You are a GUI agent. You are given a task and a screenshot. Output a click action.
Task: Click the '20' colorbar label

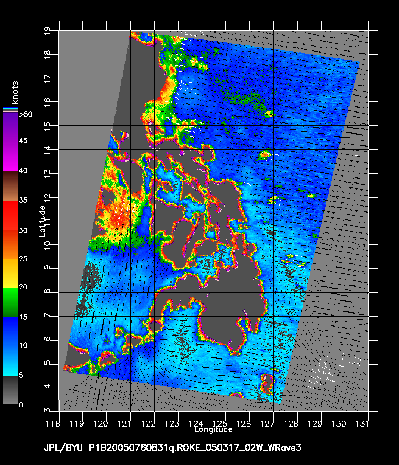(23, 287)
